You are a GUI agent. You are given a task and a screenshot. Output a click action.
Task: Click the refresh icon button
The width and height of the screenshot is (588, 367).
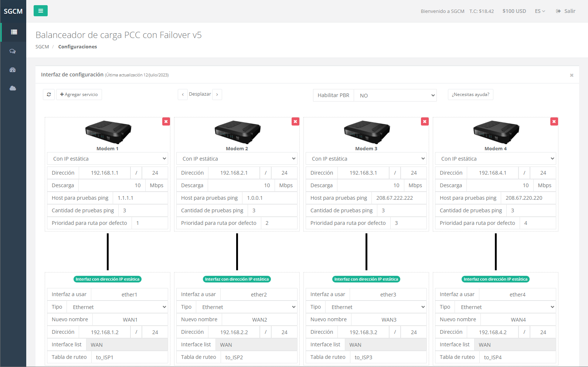click(49, 95)
